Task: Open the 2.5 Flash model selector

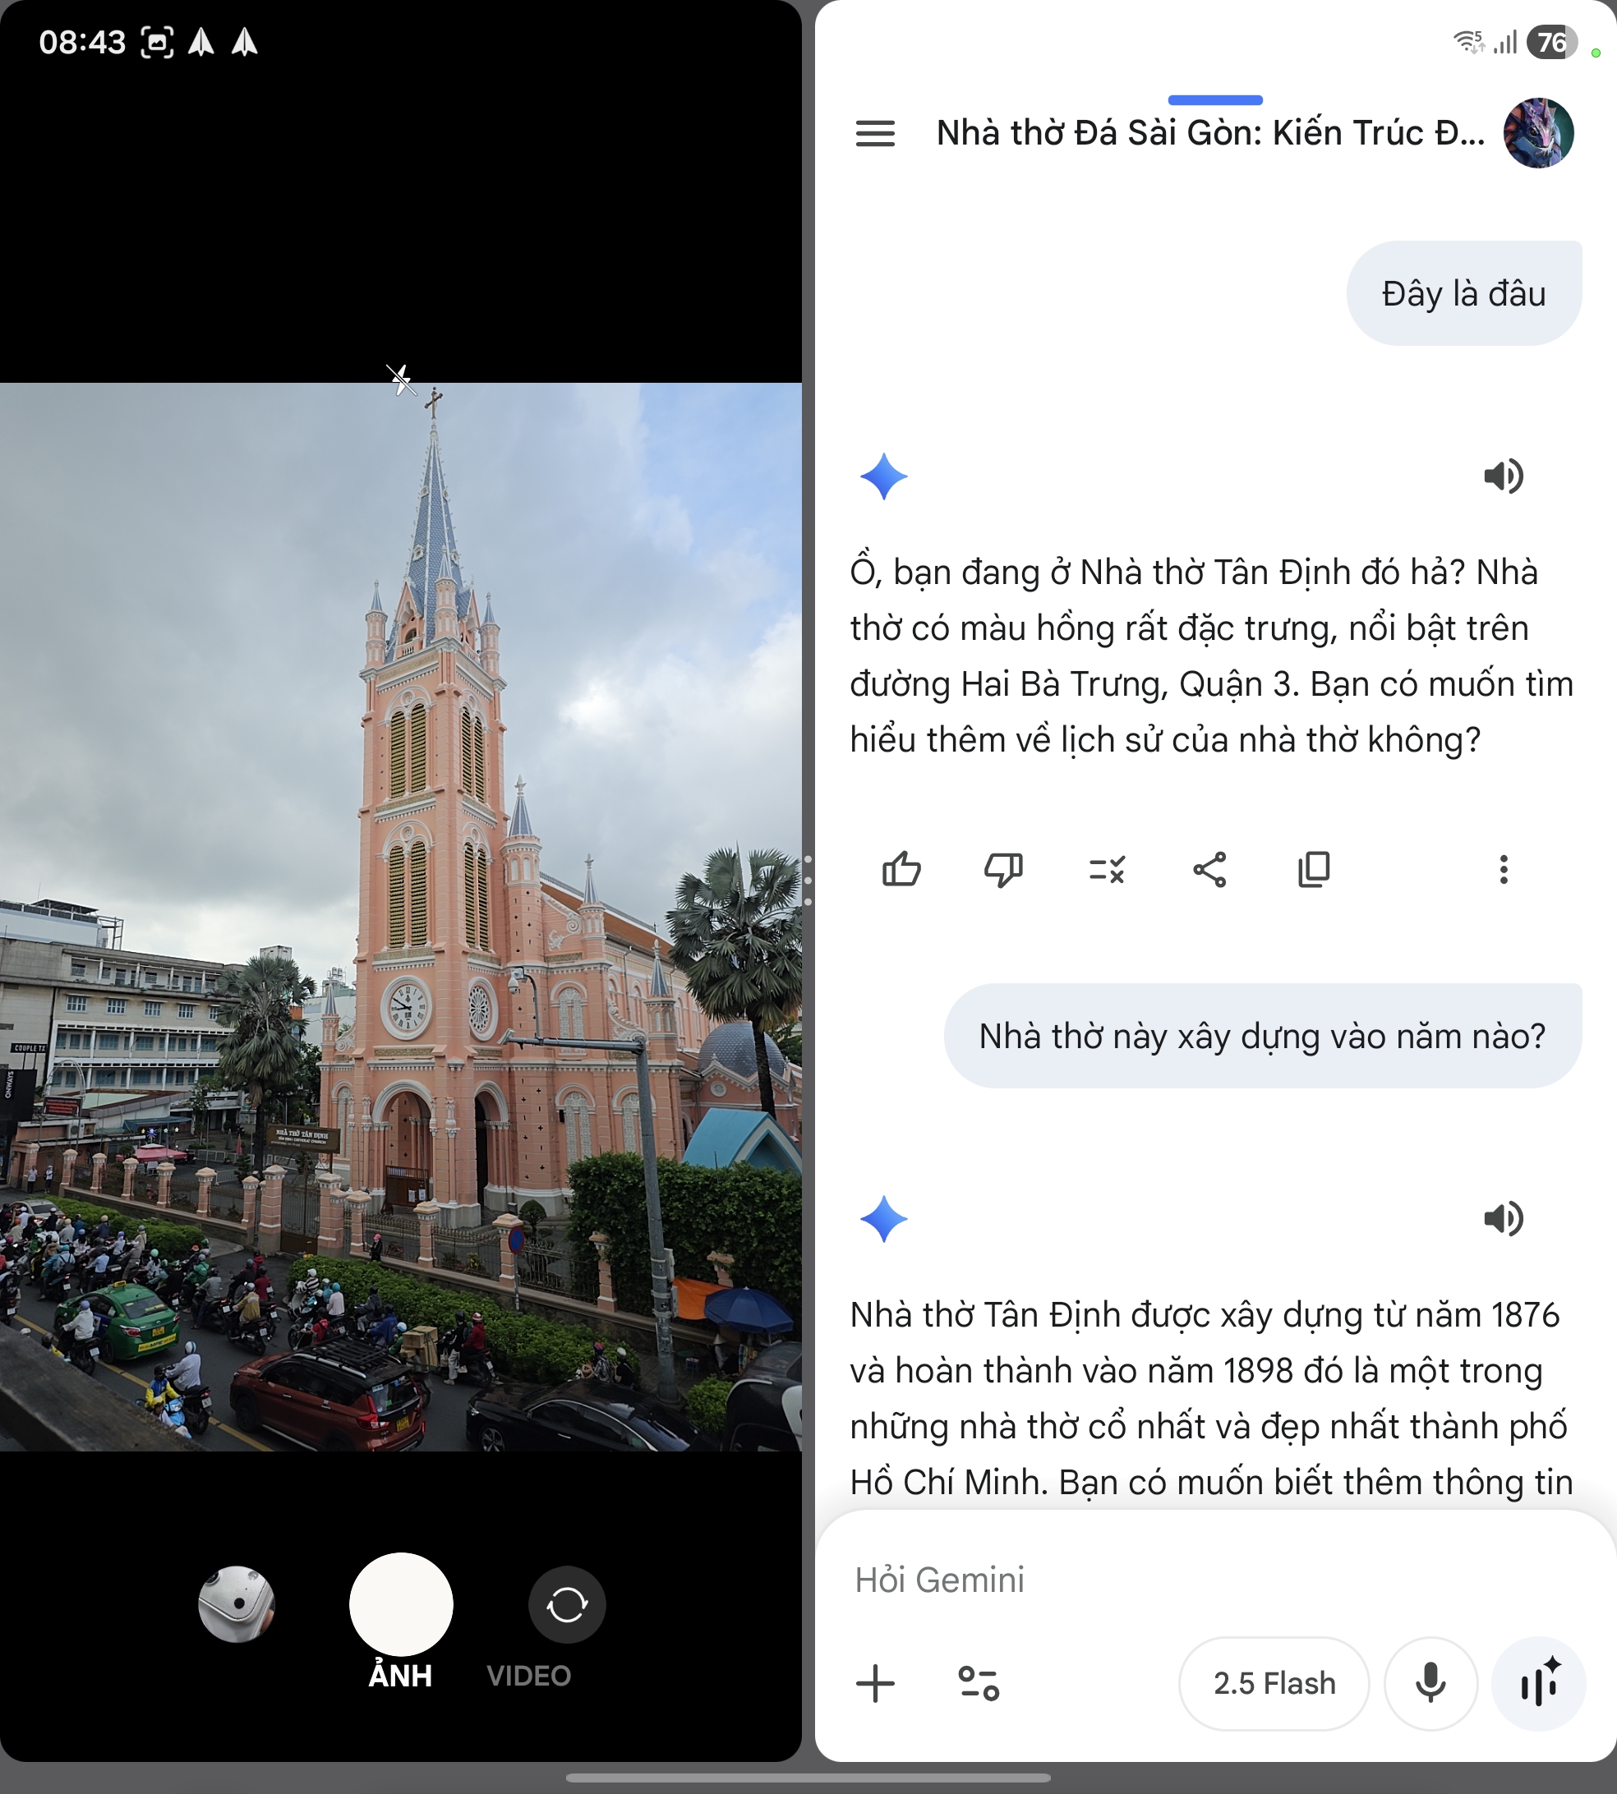Action: point(1274,1683)
